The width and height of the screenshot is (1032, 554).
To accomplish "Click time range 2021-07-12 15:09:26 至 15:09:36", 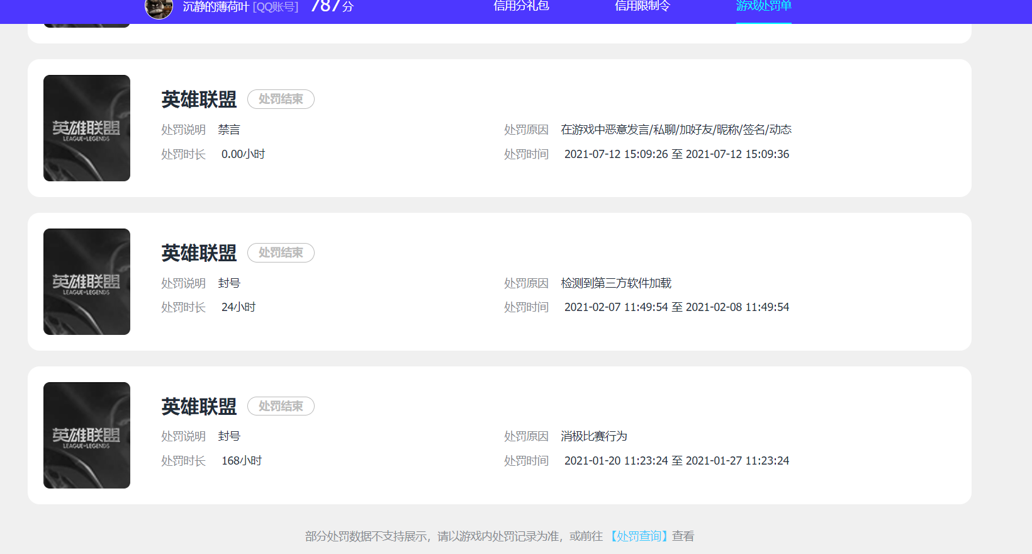I will (676, 154).
